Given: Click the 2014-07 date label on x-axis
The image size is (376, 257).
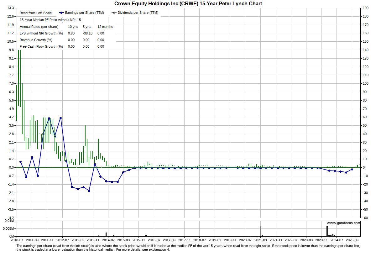Looking at the screenshot, I should point(108,240).
